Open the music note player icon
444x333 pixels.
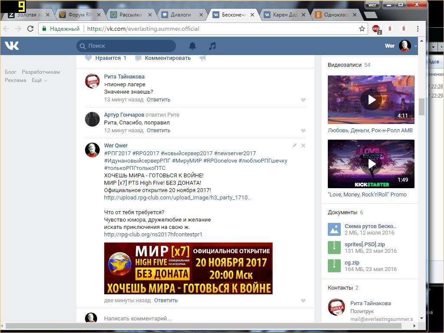click(212, 46)
